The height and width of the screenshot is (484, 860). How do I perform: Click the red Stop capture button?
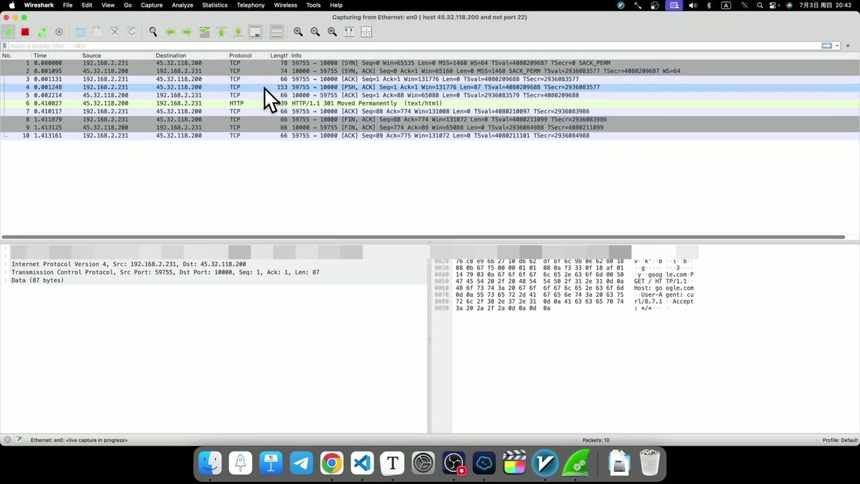(25, 32)
